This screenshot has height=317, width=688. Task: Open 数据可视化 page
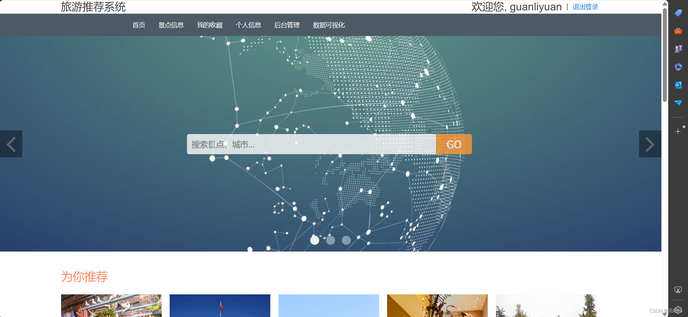coord(329,25)
